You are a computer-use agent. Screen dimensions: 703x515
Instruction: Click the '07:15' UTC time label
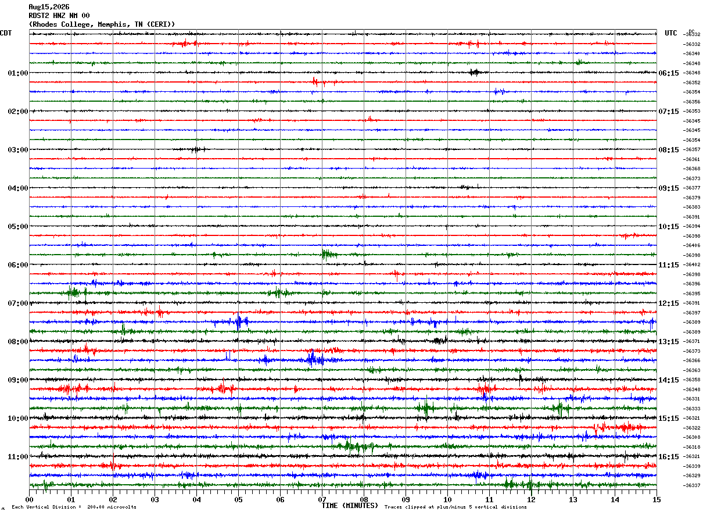coord(669,112)
